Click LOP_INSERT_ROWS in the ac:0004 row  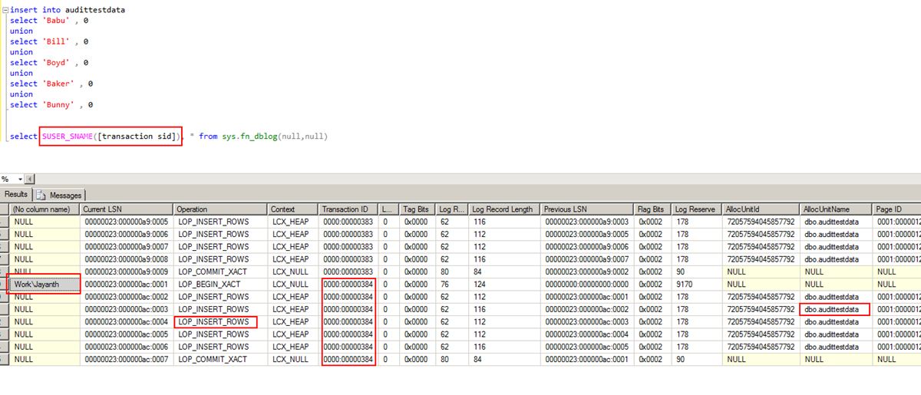point(221,322)
